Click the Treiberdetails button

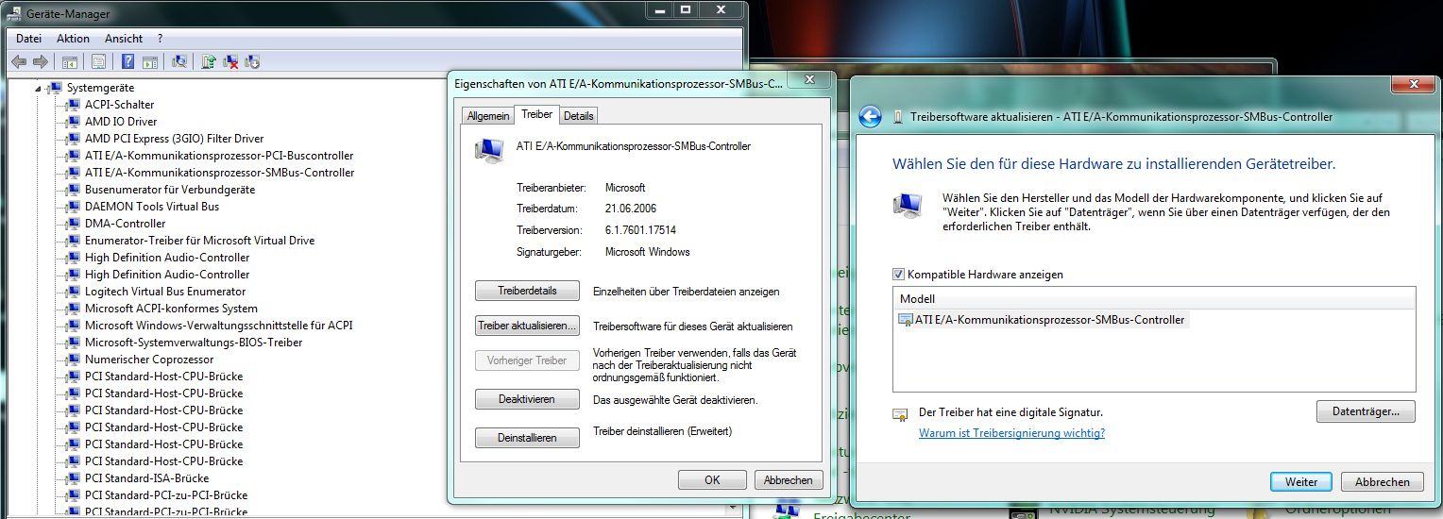pos(527,291)
